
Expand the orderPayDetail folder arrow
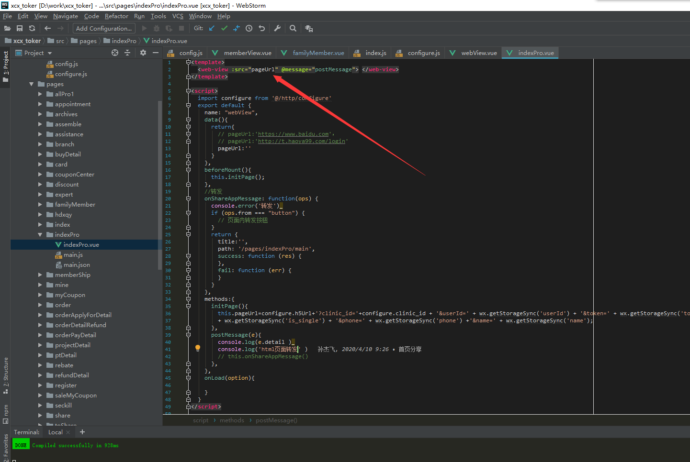[40, 335]
